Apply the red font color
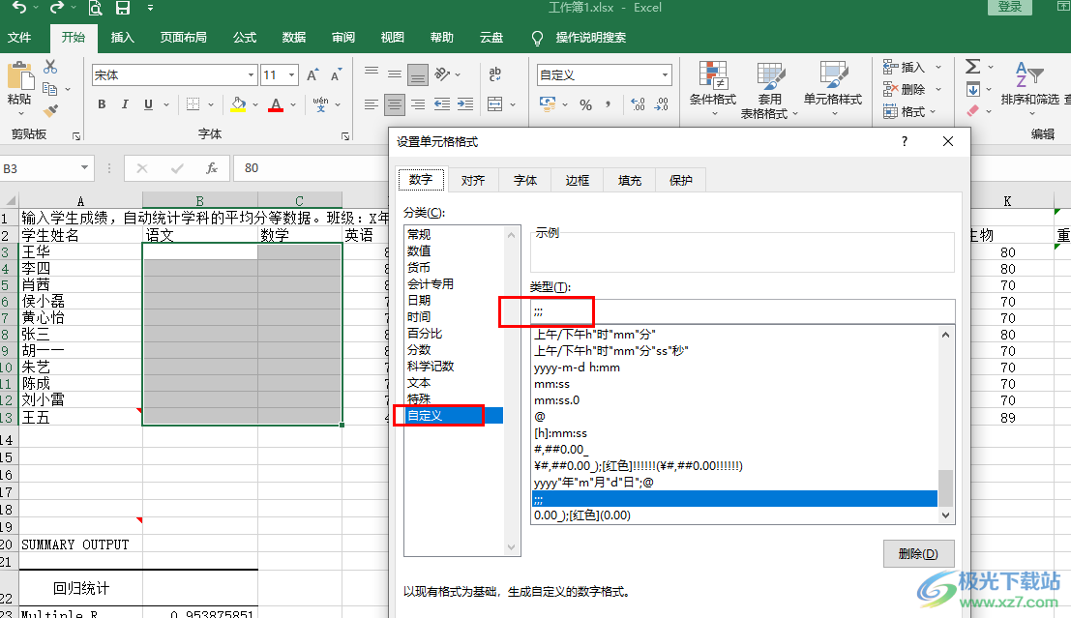 [276, 104]
